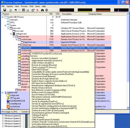Click the jusched.exe Java icon
Viewport: 130px width, 128px height.
8,107
